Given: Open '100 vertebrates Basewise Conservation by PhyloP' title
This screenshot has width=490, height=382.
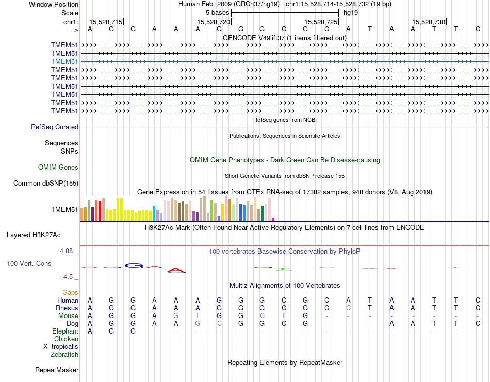Looking at the screenshot, I should 285,251.
